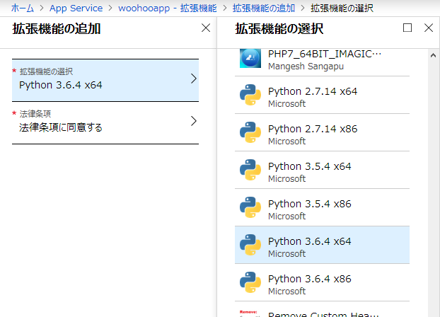Close the 拡張機能の追加 blade

pyautogui.click(x=206, y=28)
